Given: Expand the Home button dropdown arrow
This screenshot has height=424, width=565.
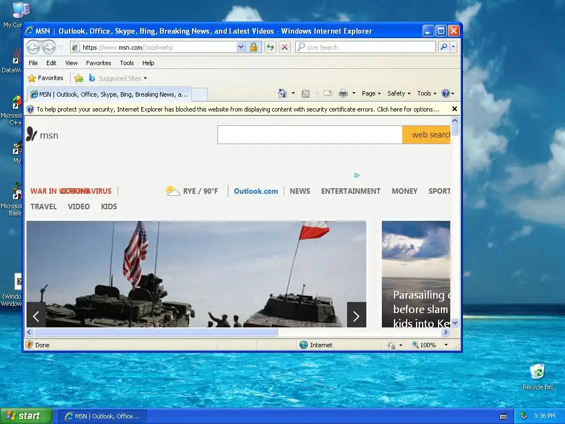Looking at the screenshot, I should 293,93.
